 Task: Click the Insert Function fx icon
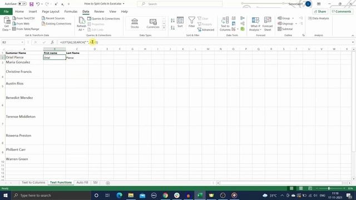pos(52,42)
